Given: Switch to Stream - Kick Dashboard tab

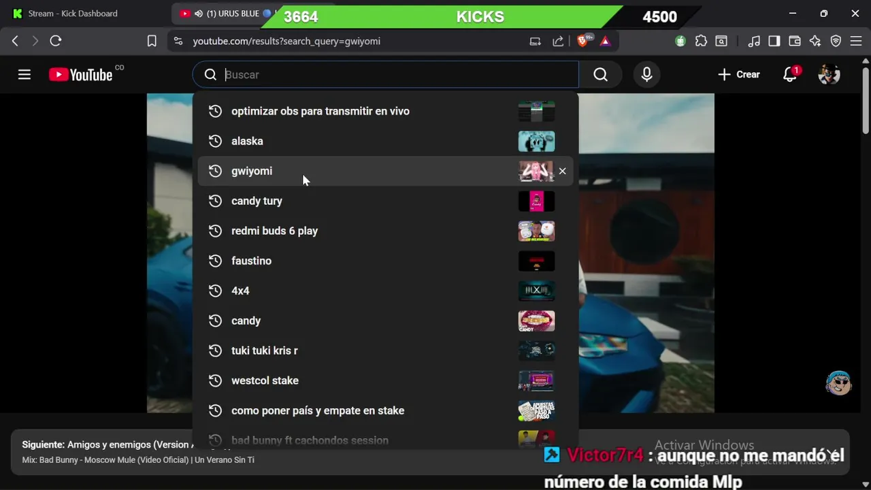Looking at the screenshot, I should (x=85, y=14).
